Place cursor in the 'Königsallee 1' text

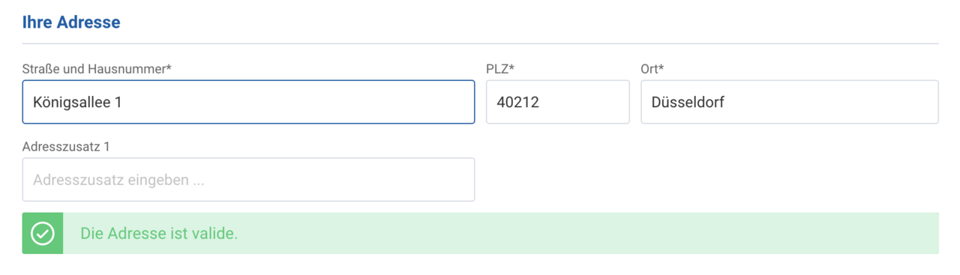(77, 102)
